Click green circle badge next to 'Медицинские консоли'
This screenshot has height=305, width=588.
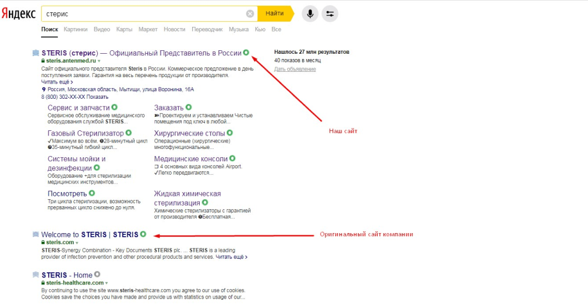coord(233,158)
